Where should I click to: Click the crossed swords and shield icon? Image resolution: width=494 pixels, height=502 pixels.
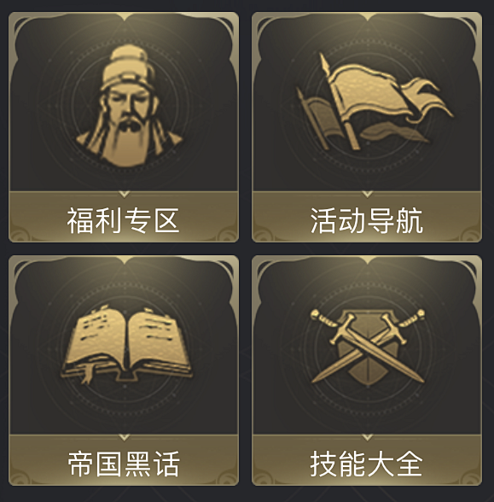(x=368, y=347)
